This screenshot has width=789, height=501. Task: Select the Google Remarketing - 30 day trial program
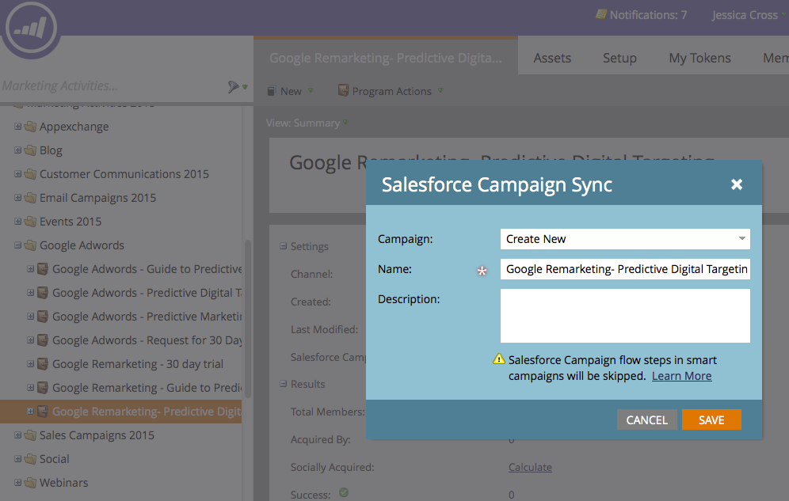coord(138,364)
